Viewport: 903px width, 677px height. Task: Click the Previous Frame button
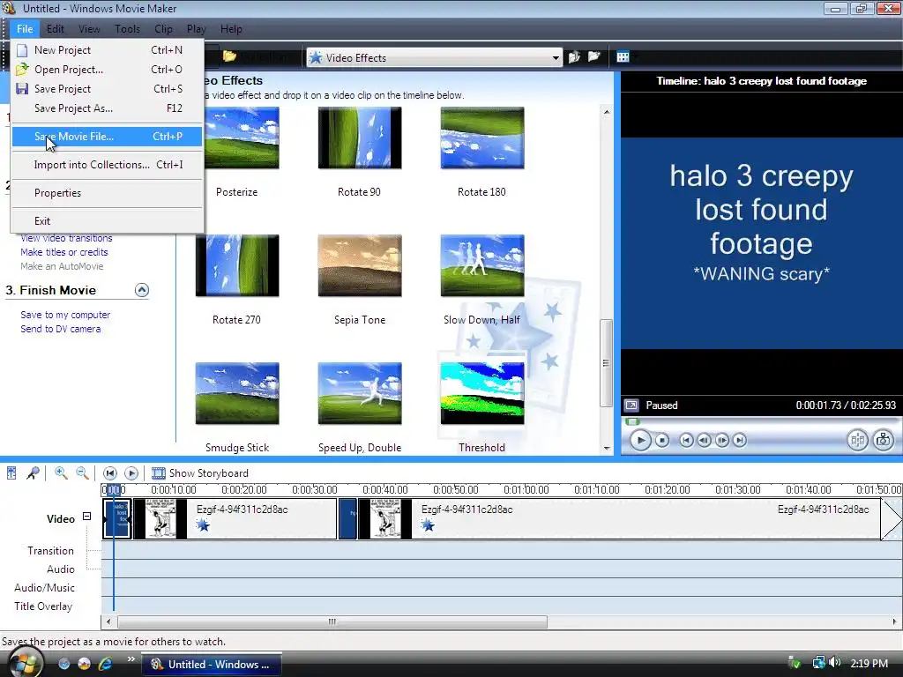(x=704, y=441)
